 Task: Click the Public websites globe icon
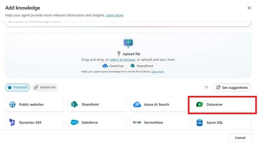[x=12, y=104]
